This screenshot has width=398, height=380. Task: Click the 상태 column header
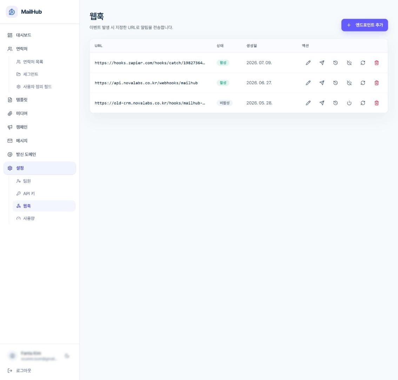[220, 46]
